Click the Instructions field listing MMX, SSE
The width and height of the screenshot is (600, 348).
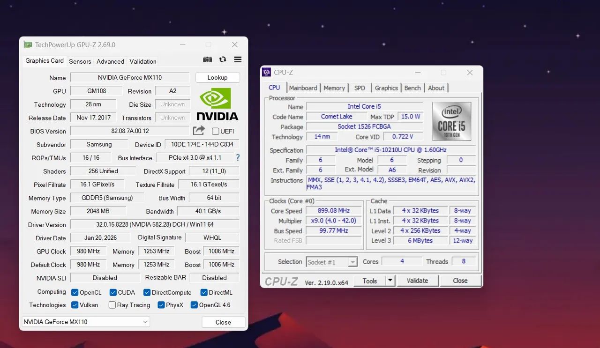(390, 183)
